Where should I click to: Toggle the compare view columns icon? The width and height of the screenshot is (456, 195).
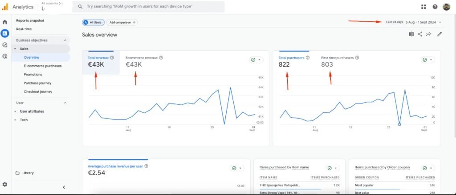[411, 34]
